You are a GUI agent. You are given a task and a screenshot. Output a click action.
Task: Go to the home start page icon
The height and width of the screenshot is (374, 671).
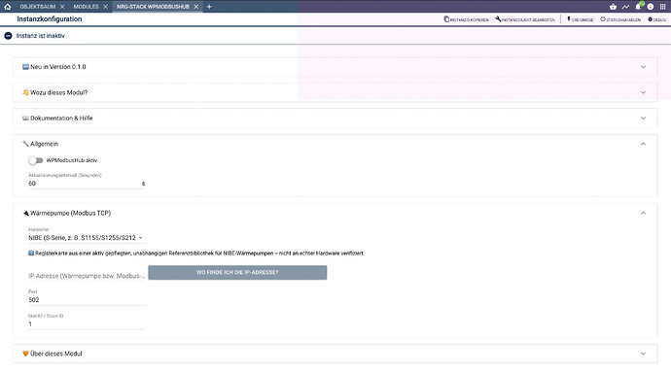(7, 7)
